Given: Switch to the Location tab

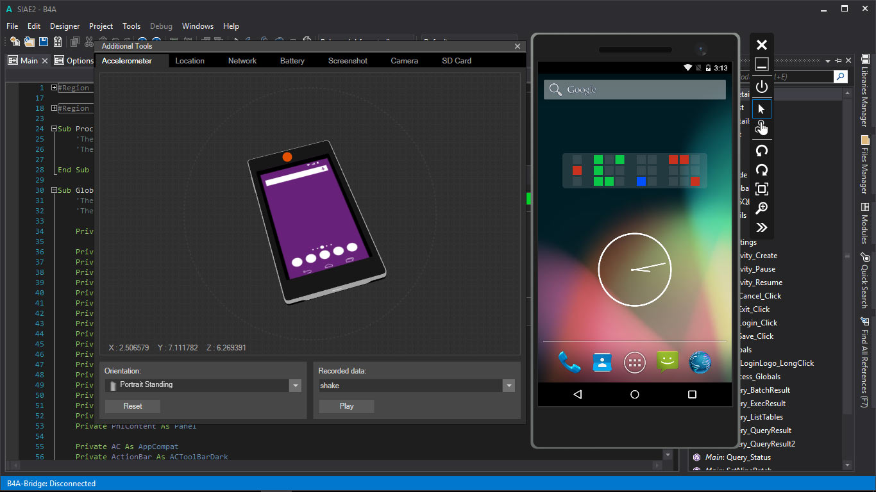Looking at the screenshot, I should pyautogui.click(x=190, y=61).
